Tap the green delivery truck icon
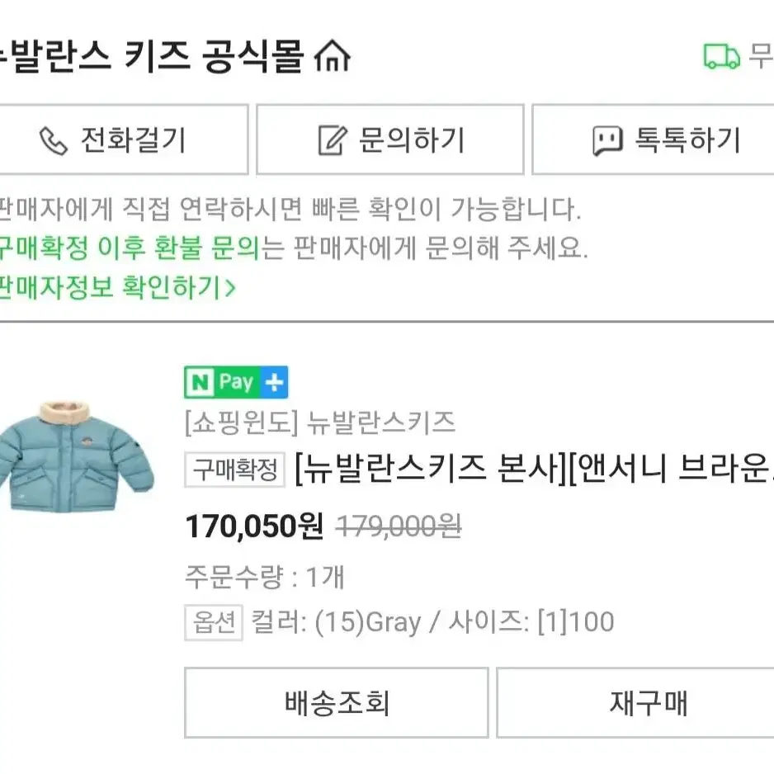This screenshot has width=774, height=774. tap(721, 57)
